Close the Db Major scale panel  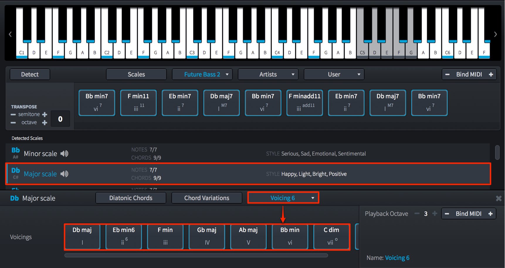[499, 199]
